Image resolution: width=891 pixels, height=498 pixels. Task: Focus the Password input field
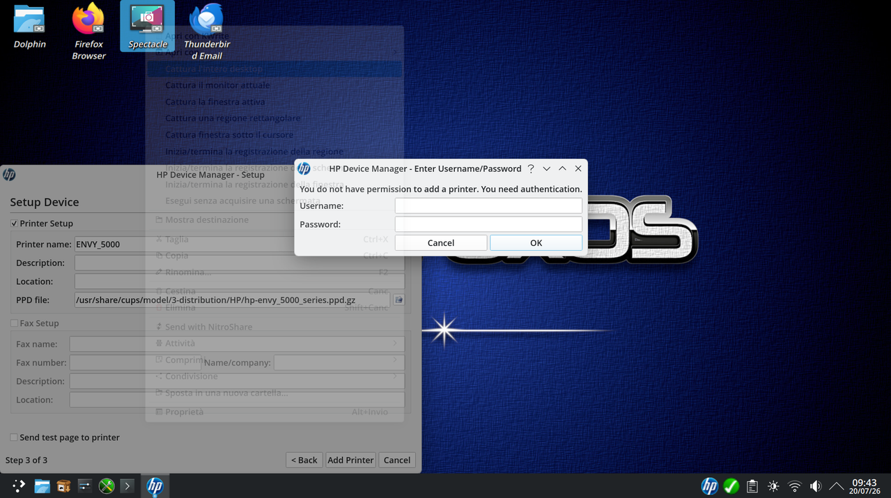click(x=488, y=224)
